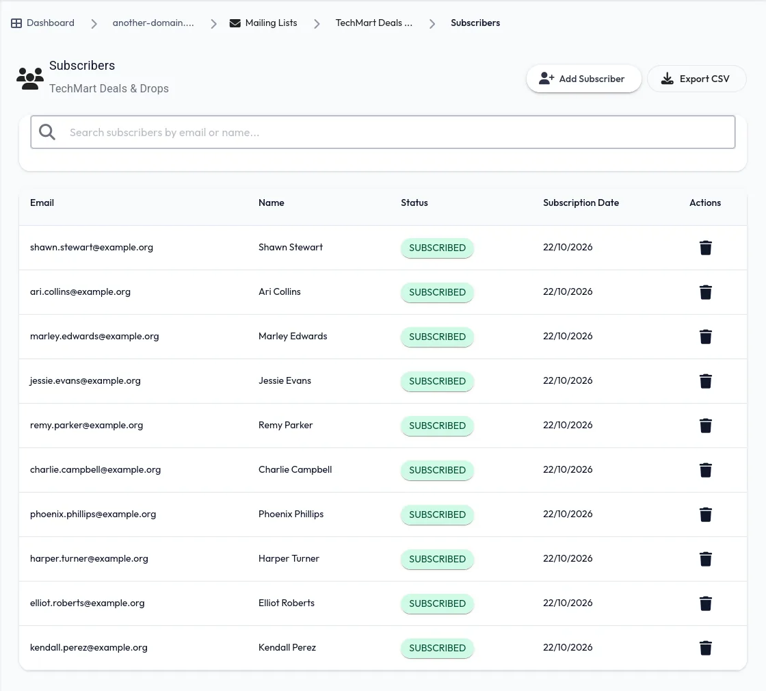Click Harper Turner's SUBSCRIBED status badge

coord(437,559)
